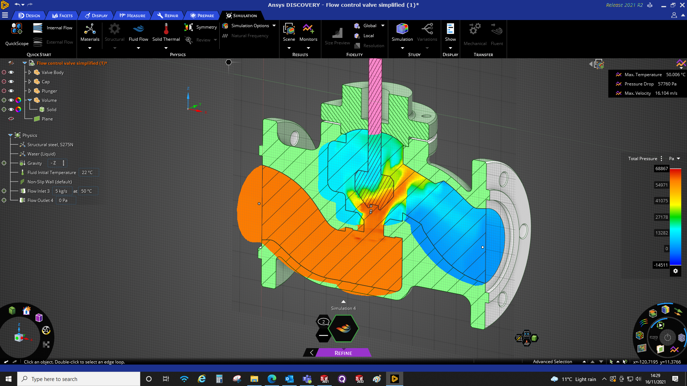Click the spin view icon
Image resolution: width=687 pixels, height=386 pixels.
(x=46, y=330)
